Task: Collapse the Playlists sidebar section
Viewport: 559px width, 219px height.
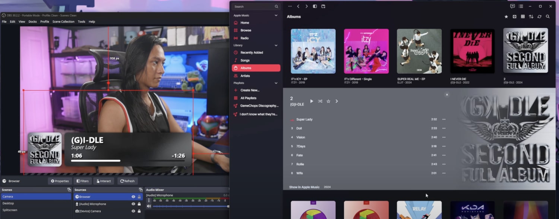Action: click(276, 83)
